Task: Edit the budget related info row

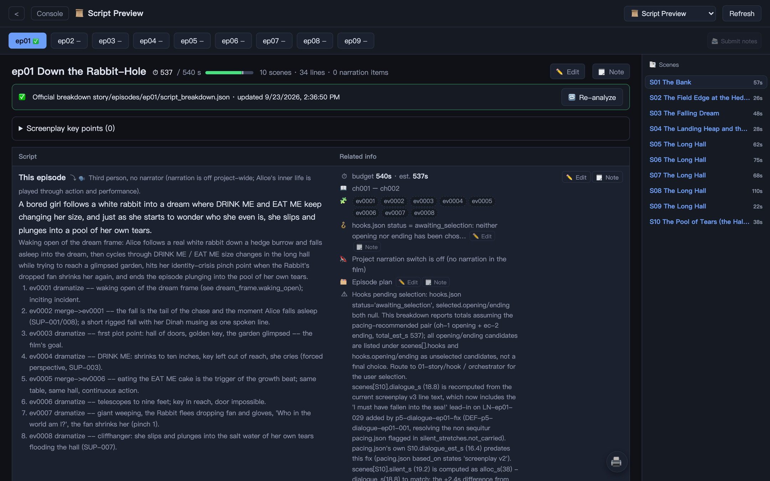Action: [576, 177]
